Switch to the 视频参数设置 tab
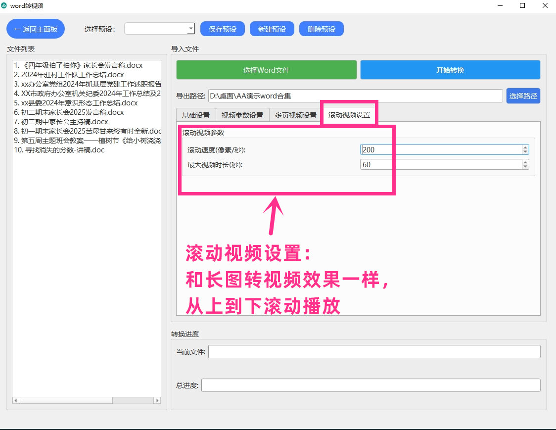 [242, 115]
